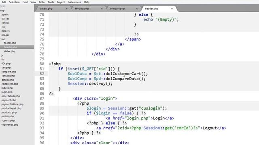The height and width of the screenshot is (145, 259).
Task: Open paymentoffline.php in the sidebar
Action: pos(13,104)
